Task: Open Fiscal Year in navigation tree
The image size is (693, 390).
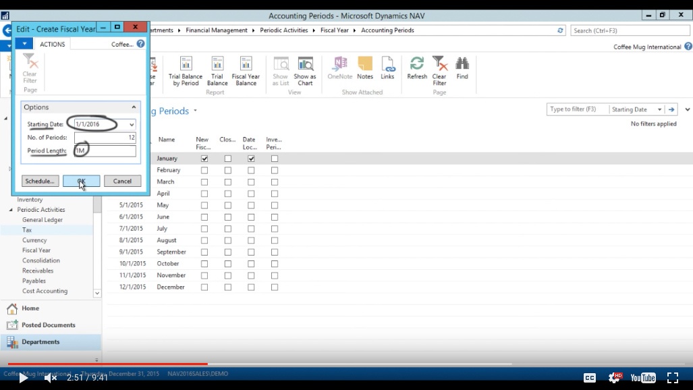Action: (x=36, y=250)
